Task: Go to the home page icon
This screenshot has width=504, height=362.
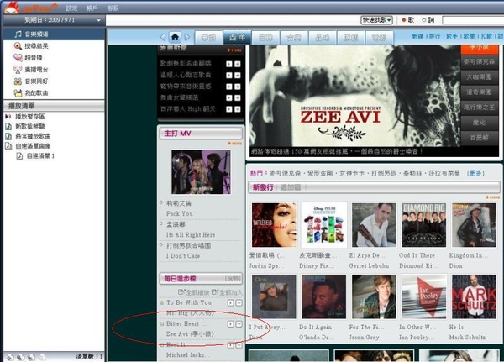Action: click(x=175, y=37)
